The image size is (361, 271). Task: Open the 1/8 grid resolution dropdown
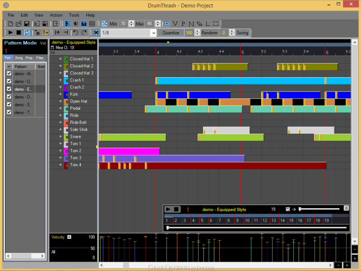[154, 33]
